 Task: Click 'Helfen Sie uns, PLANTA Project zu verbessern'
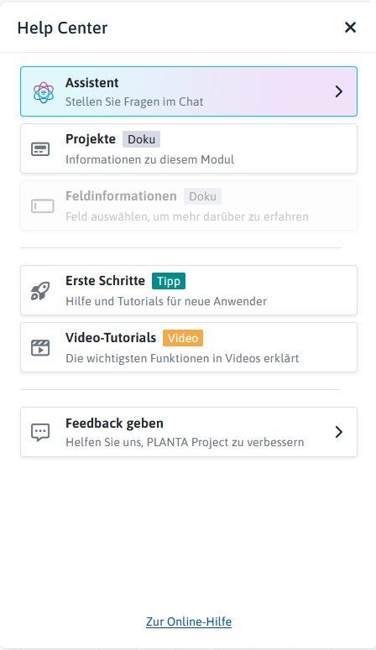185,442
